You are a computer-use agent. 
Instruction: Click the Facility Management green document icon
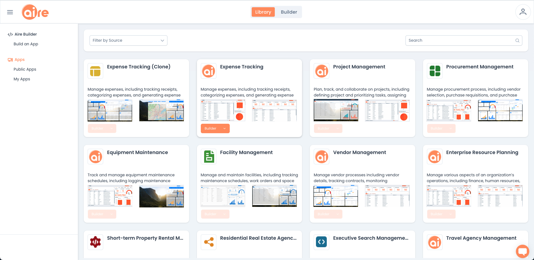208,156
